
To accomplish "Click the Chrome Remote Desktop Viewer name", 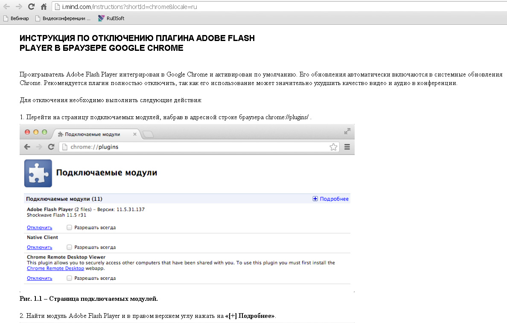I will pyautogui.click(x=66, y=257).
